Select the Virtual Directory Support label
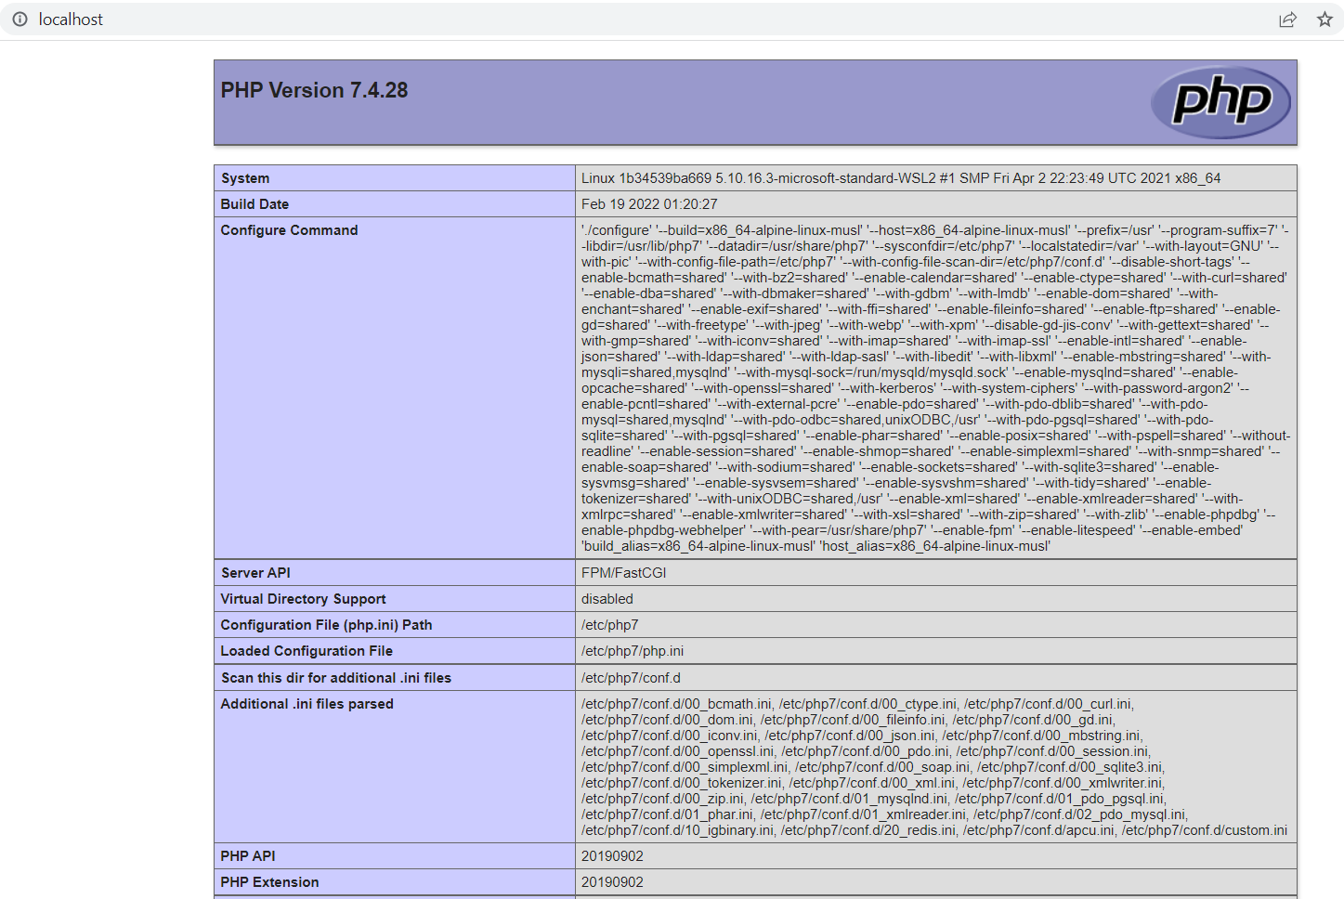 point(303,599)
